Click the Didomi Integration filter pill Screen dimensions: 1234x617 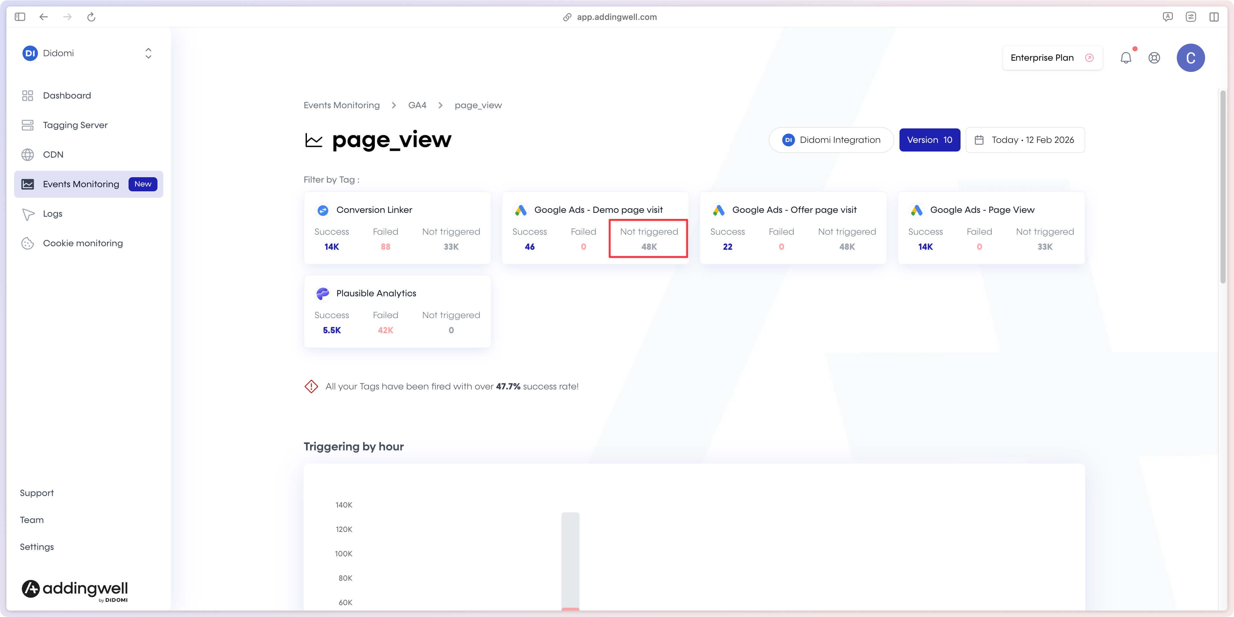831,140
